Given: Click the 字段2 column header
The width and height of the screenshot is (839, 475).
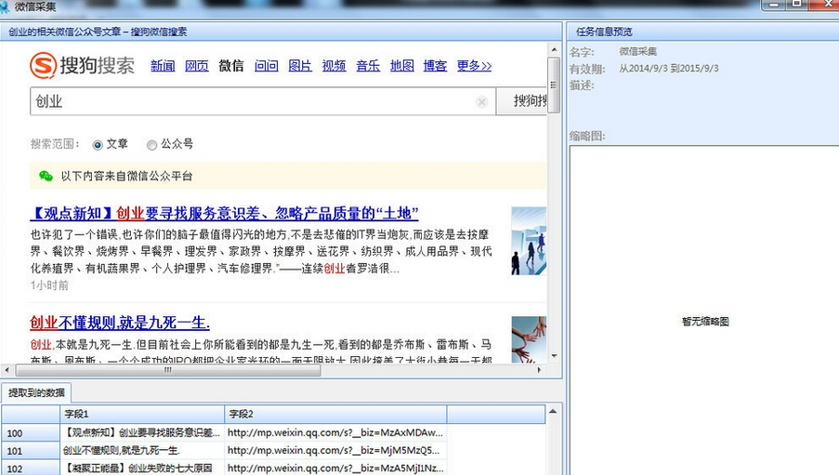Looking at the screenshot, I should click(335, 414).
